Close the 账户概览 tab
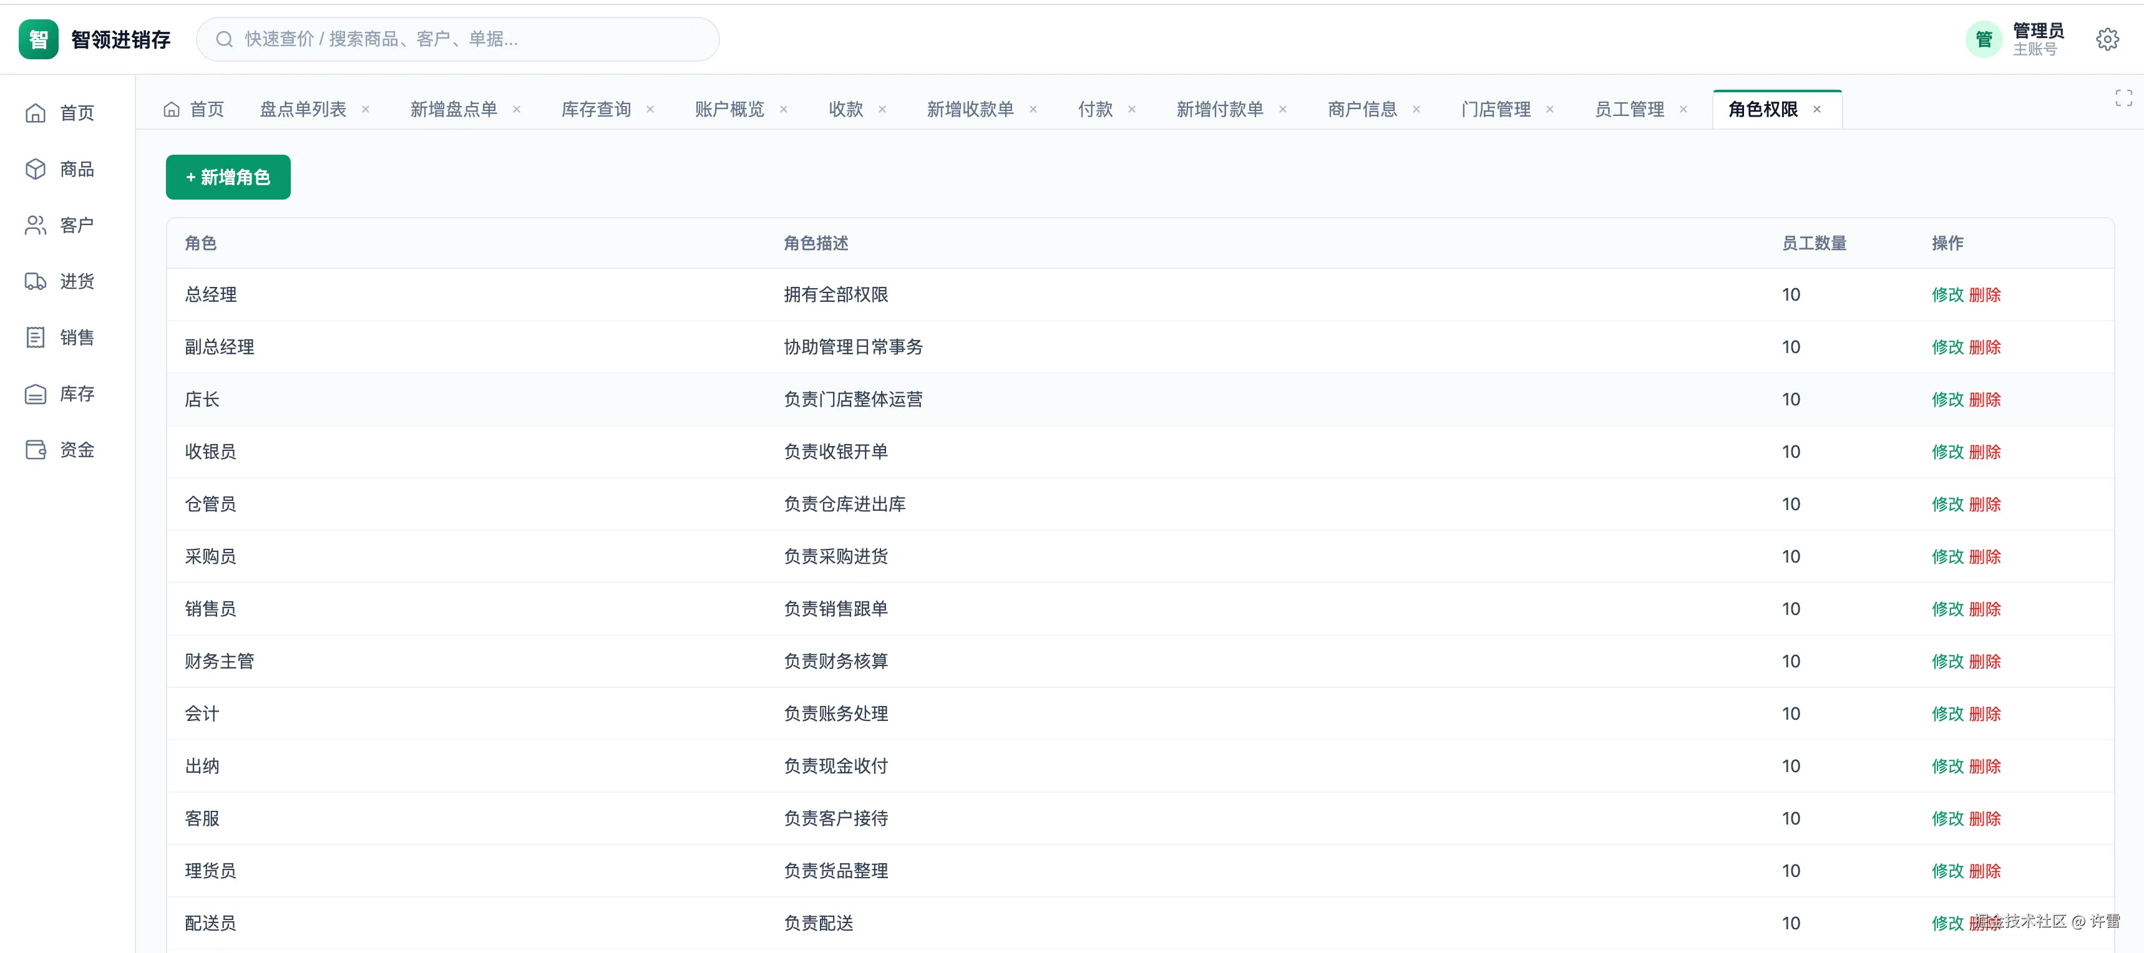This screenshot has height=953, width=2144. [783, 110]
